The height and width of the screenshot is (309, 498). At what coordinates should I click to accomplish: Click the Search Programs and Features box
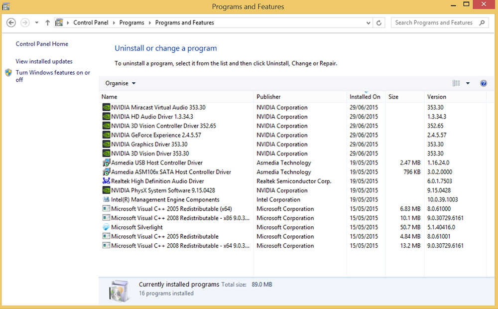tap(433, 23)
